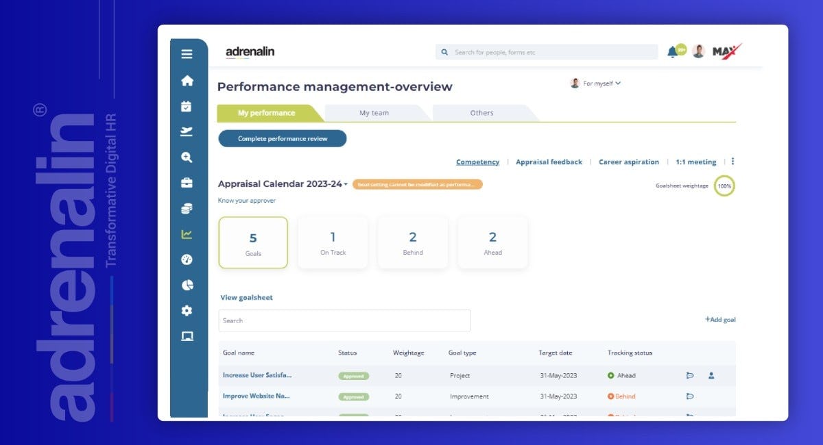
Task: Toggle the hamburger menu in the sidebar
Action: (187, 53)
